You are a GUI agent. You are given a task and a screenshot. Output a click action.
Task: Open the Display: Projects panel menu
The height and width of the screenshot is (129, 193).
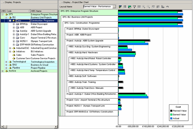12,2
